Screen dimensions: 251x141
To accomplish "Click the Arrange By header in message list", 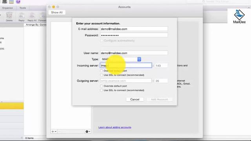I will [x=36, y=25].
